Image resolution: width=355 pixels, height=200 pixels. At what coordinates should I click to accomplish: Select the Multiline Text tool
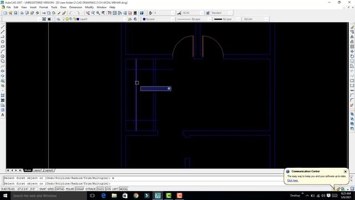pyautogui.click(x=3, y=115)
